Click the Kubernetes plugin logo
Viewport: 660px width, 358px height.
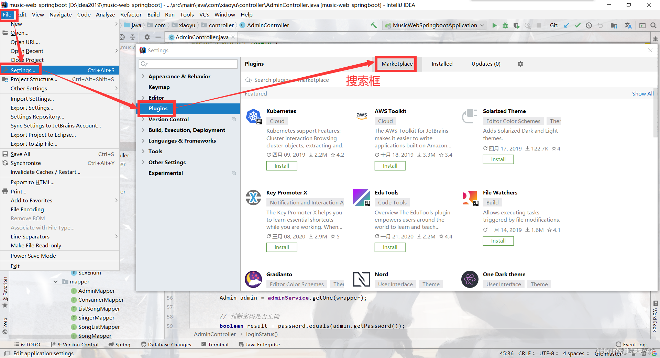pos(254,116)
